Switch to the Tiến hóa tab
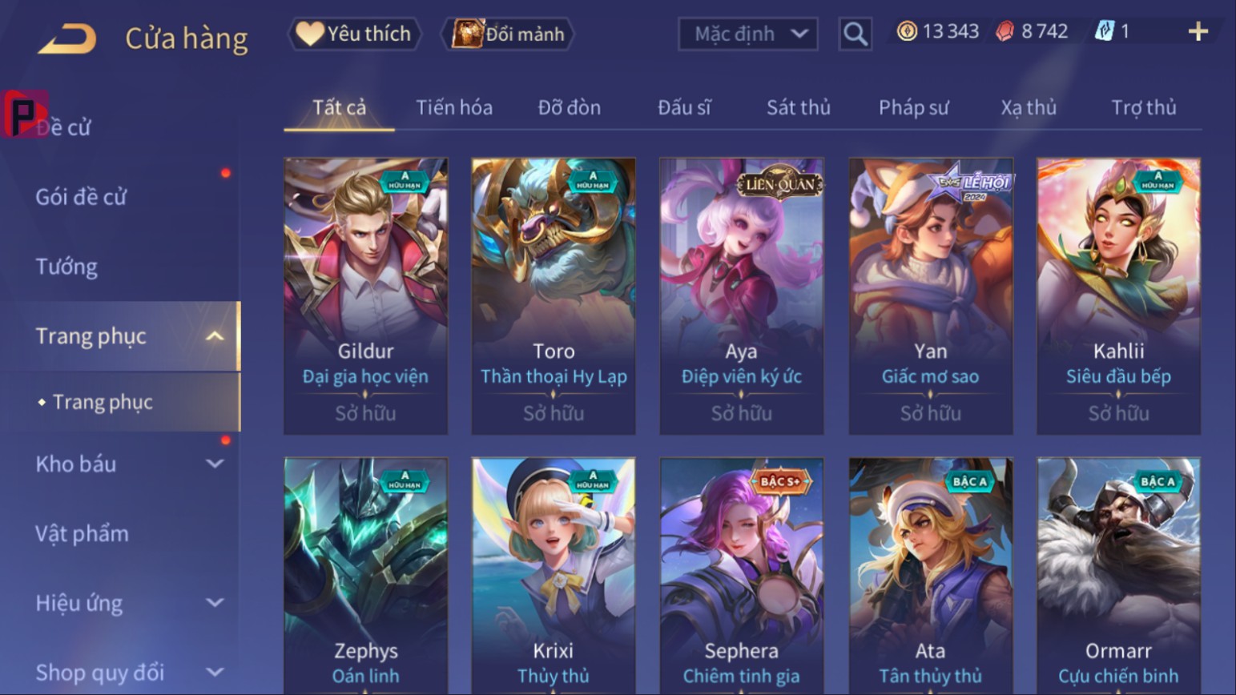1236x695 pixels. [x=454, y=107]
